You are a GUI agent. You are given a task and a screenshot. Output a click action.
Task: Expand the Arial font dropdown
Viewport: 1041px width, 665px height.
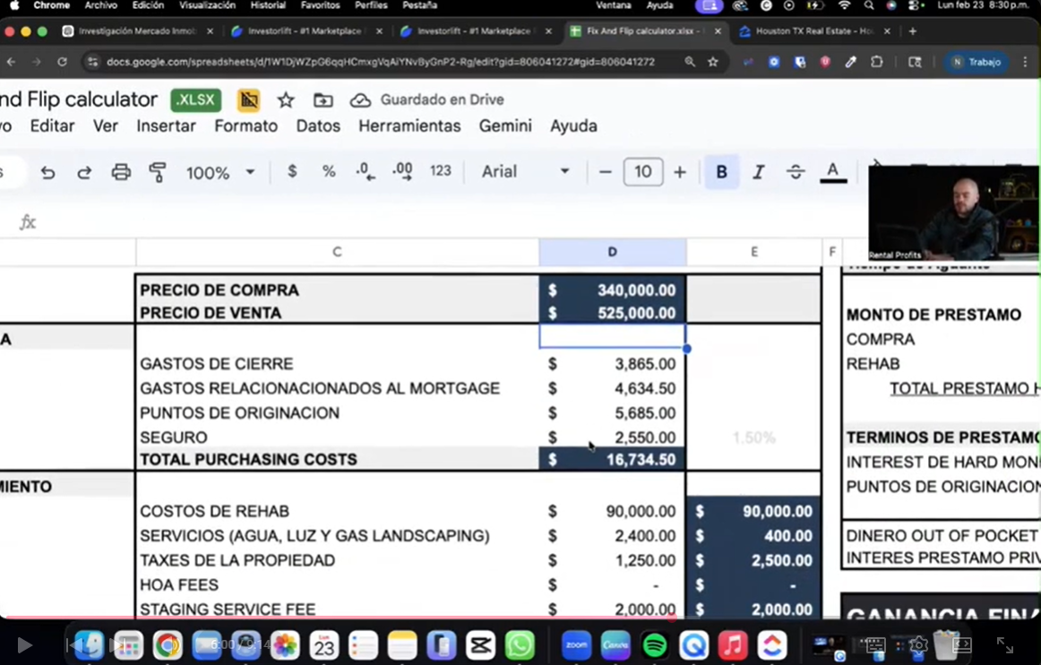coord(526,171)
